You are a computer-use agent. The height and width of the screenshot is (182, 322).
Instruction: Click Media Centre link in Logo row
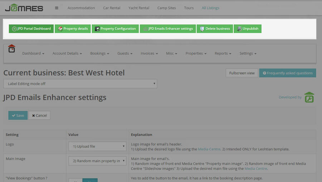pyautogui.click(x=208, y=149)
